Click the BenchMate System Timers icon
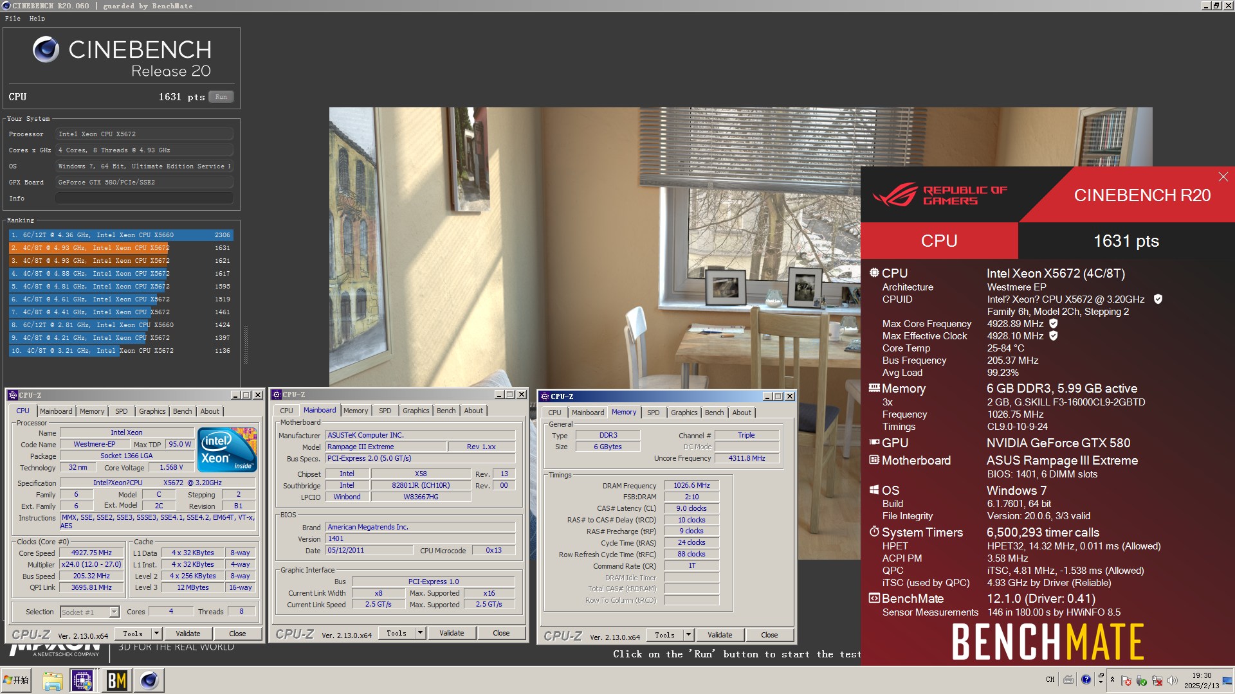1235x694 pixels. click(x=874, y=532)
